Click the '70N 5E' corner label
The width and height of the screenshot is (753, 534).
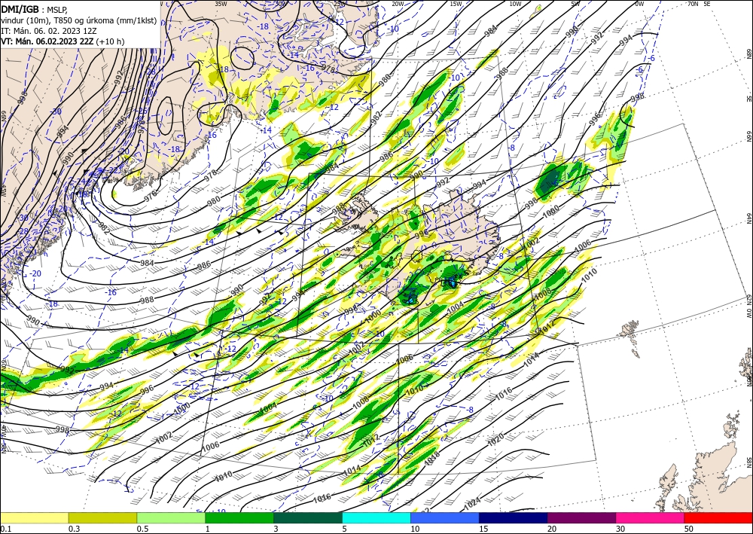tap(699, 3)
